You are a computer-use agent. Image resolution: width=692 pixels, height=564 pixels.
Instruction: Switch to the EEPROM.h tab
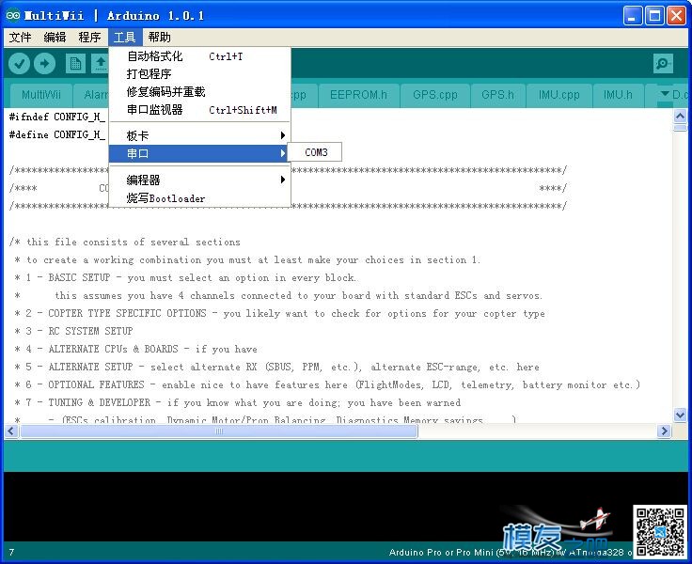358,95
